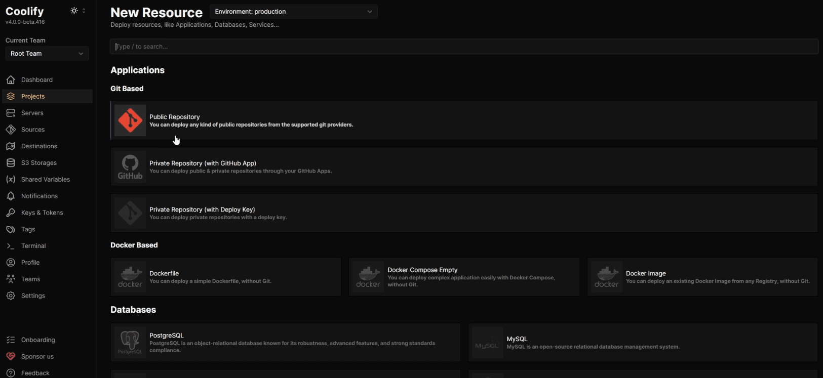The image size is (823, 378).
Task: Click the Keys & Tokens key icon
Action: tap(11, 213)
